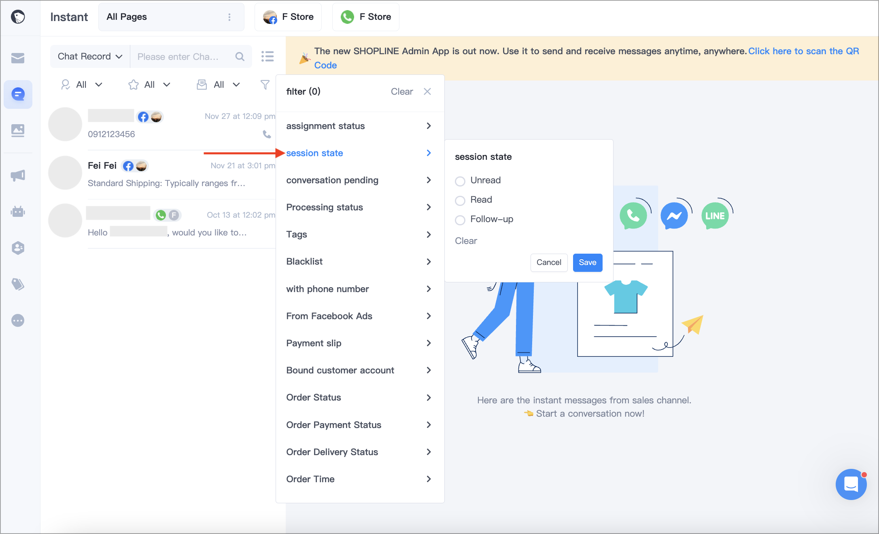Click the filter funnel icon
This screenshot has width=879, height=534.
[265, 85]
